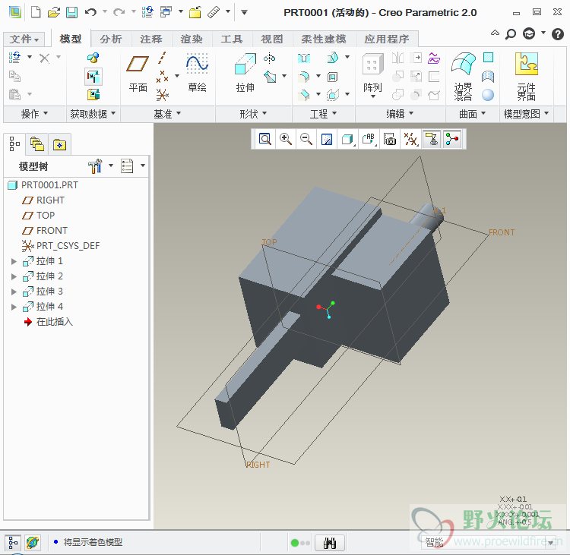Image resolution: width=570 pixels, height=555 pixels.
Task: Open the Help question mark icon
Action: 557,34
